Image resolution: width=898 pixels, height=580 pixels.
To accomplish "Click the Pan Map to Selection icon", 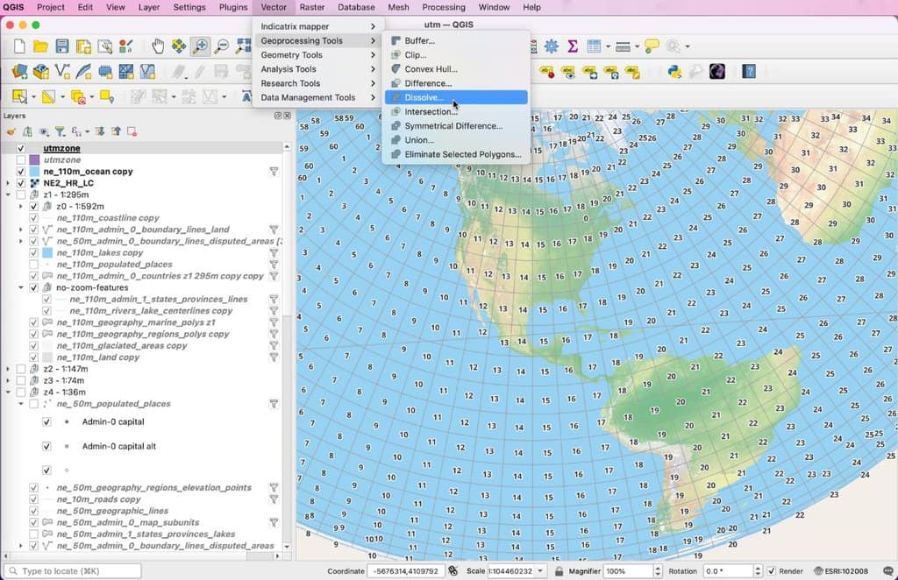I will 179,46.
